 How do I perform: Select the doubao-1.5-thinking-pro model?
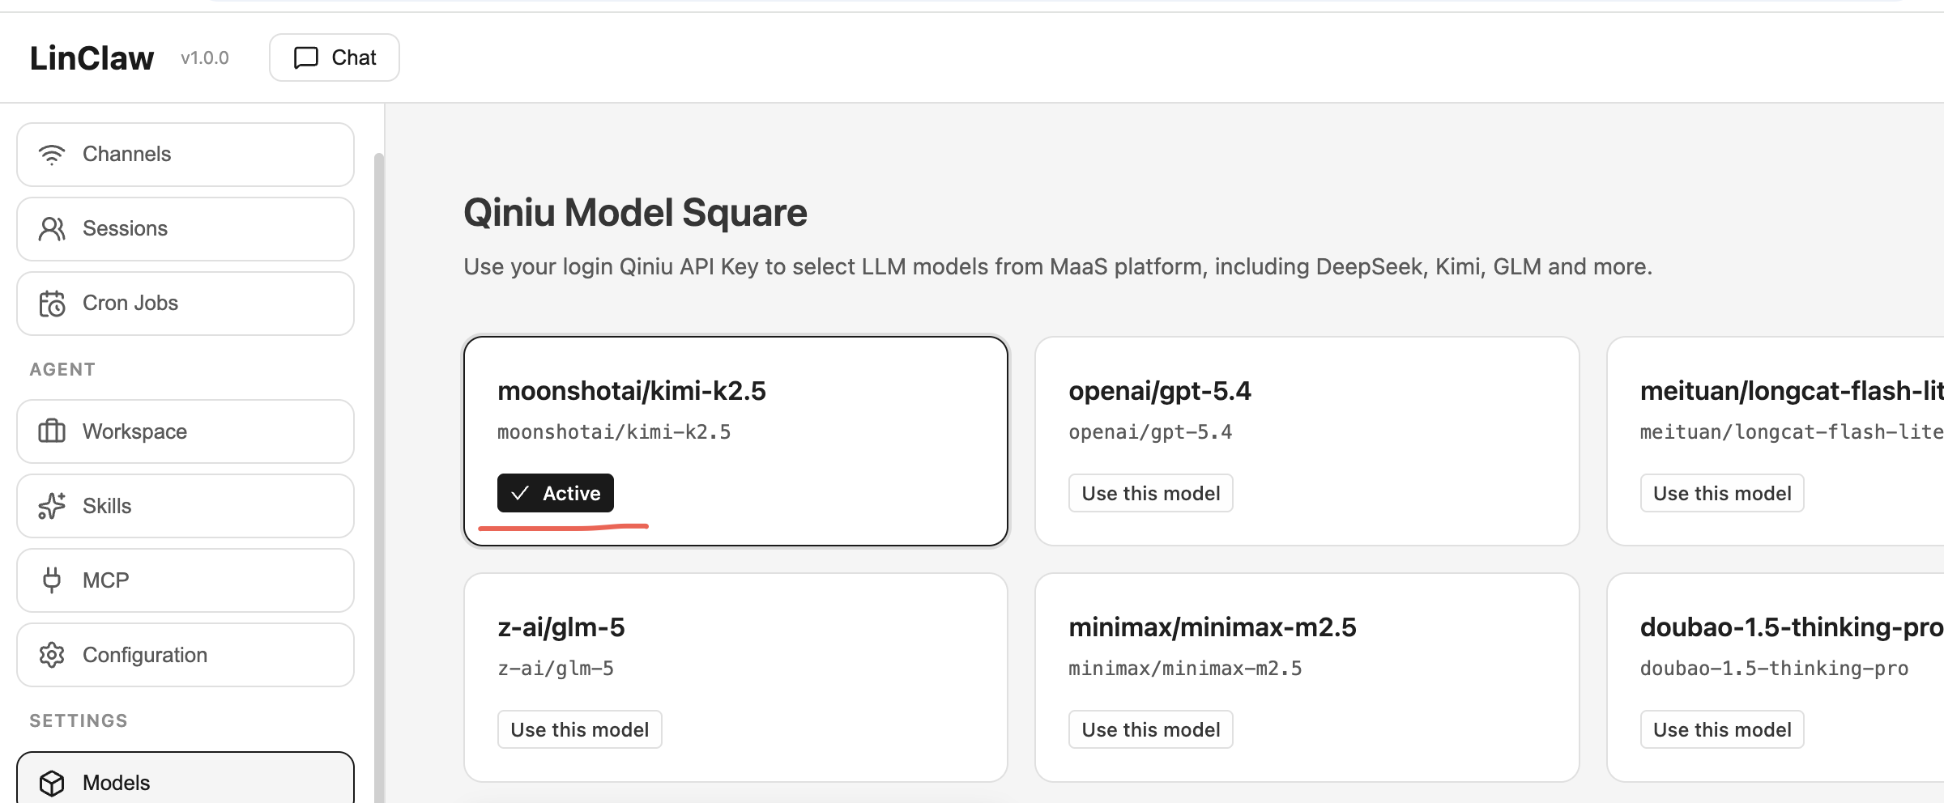pos(1721,729)
